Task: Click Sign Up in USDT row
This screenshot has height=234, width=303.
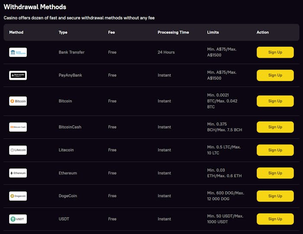Action: point(275,219)
